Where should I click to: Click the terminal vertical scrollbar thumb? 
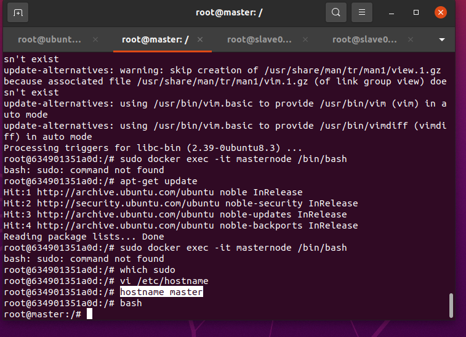click(451, 306)
